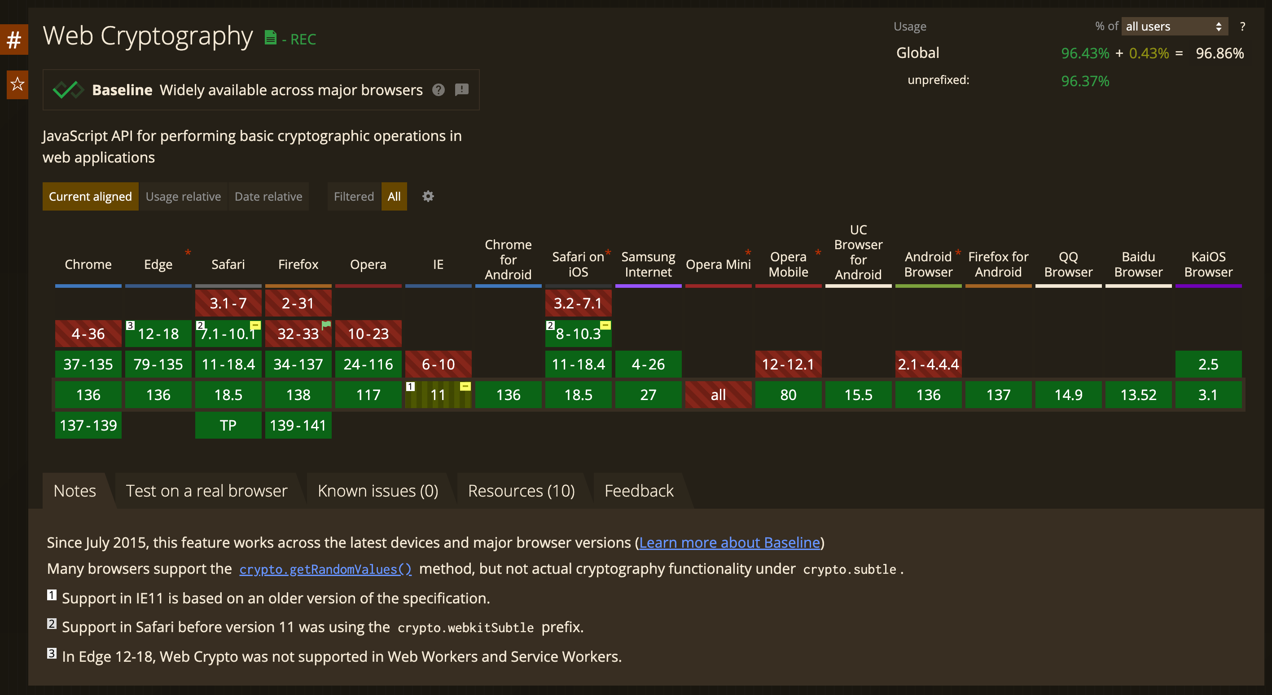
Task: Expand the Safari 7.1-10.1 version cell
Action: (x=228, y=334)
